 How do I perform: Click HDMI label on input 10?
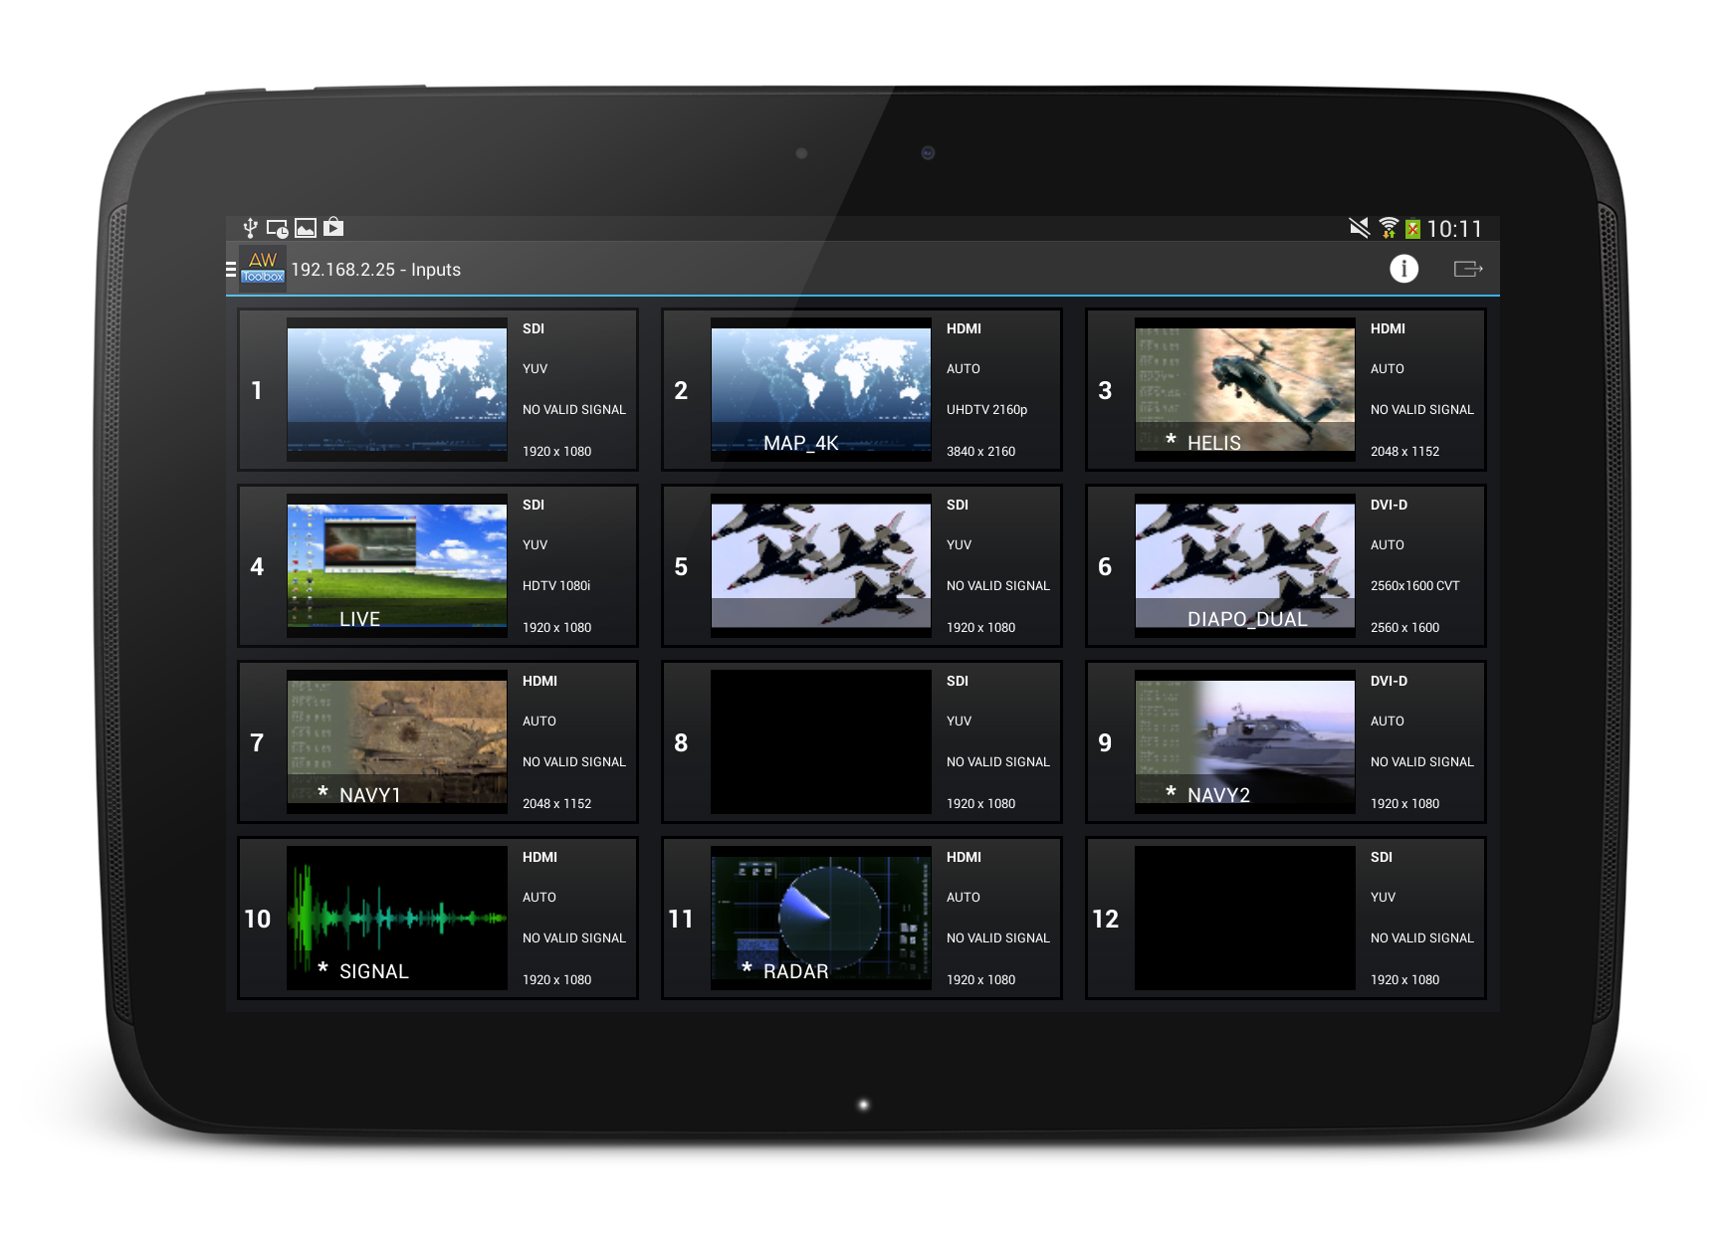click(x=539, y=858)
